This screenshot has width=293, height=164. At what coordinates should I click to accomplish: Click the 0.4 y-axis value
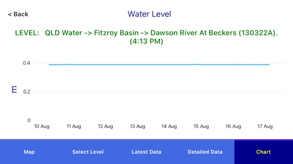pyautogui.click(x=27, y=63)
